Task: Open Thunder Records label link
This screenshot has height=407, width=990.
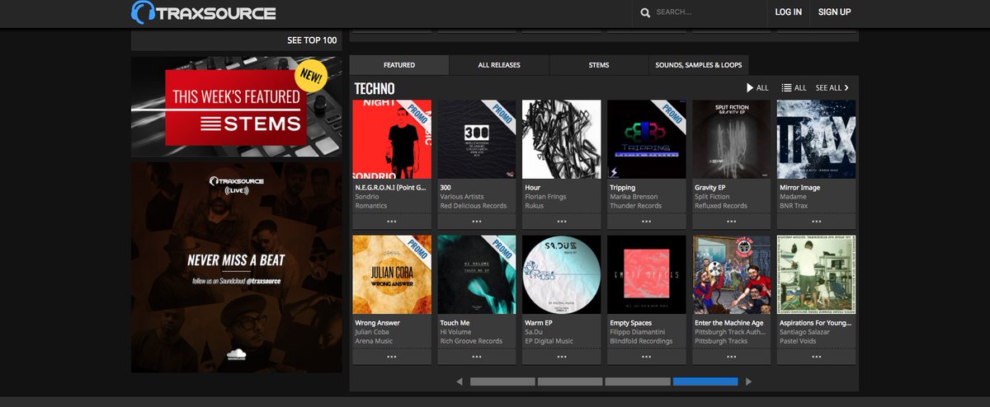Action: (635, 206)
